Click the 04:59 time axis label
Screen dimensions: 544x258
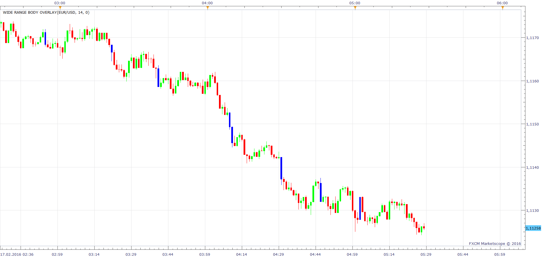pyautogui.click(x=352, y=254)
